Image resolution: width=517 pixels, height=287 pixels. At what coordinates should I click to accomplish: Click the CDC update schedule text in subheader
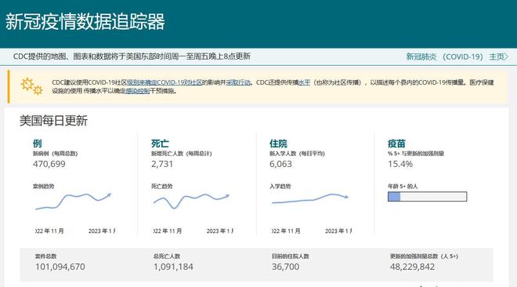132,56
